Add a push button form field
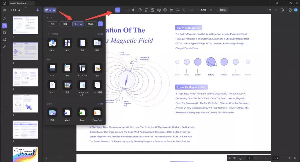300x162 pixels. pyautogui.click(x=159, y=10)
